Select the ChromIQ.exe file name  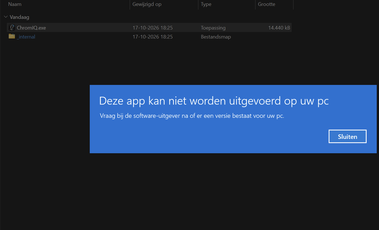[31, 28]
